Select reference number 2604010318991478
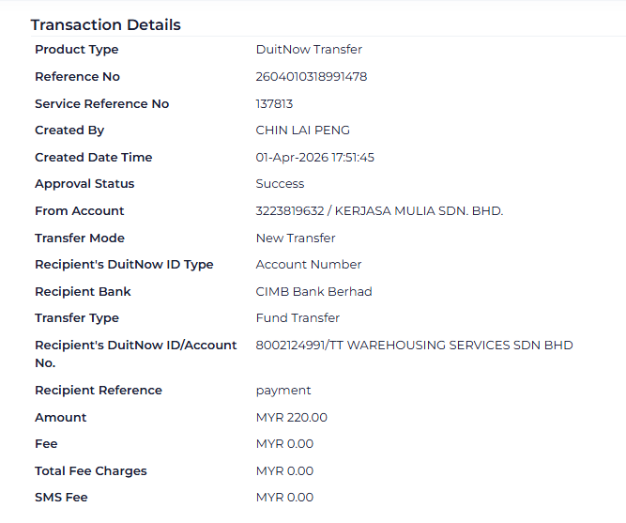The width and height of the screenshot is (626, 523). pyautogui.click(x=312, y=77)
